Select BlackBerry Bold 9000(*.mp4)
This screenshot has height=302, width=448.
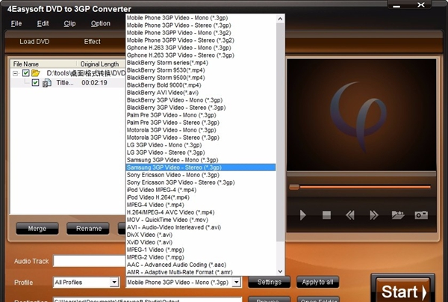point(201,85)
